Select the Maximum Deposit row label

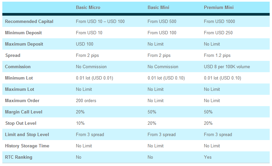(24, 44)
